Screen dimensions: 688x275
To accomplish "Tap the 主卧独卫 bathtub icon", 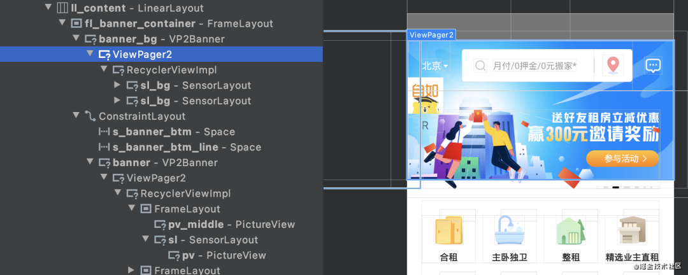I will pyautogui.click(x=510, y=230).
